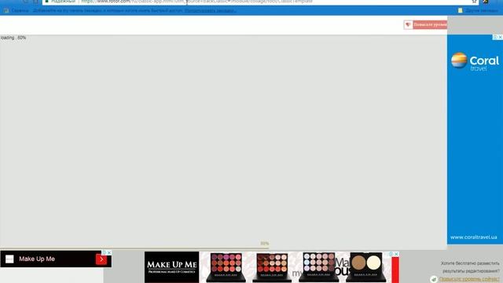Click the third pastel palette thumbnail

[318, 267]
